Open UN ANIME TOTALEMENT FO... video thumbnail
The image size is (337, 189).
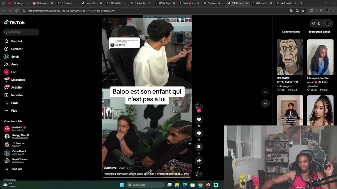pyautogui.click(x=290, y=57)
